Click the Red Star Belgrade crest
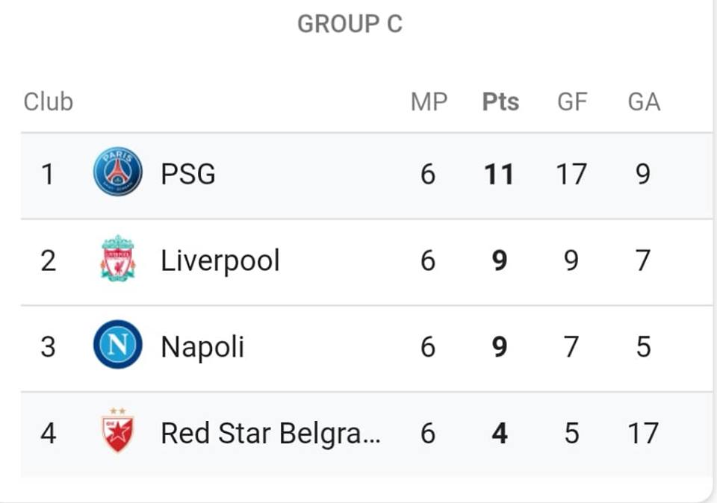The height and width of the screenshot is (503, 717). tap(117, 431)
